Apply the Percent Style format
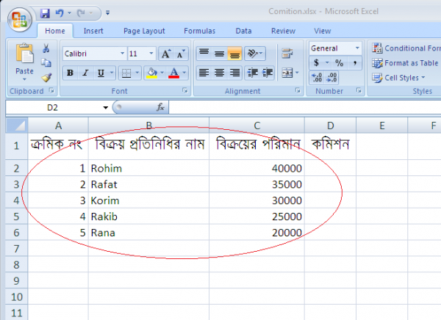Screen dimensions: 441x320 coord(339,62)
